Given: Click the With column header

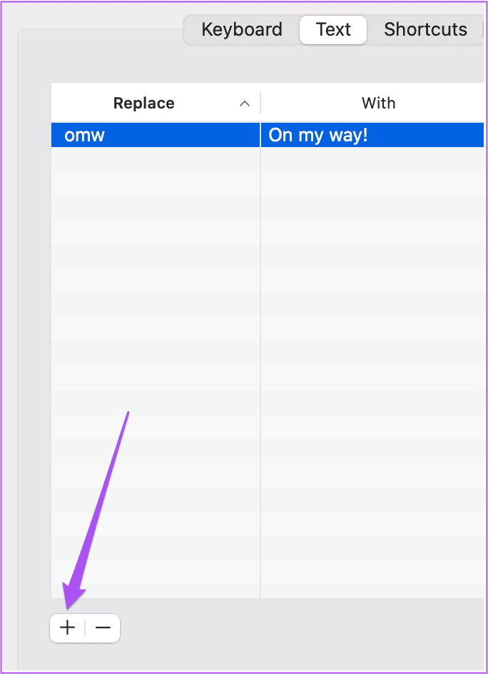Looking at the screenshot, I should coord(378,104).
